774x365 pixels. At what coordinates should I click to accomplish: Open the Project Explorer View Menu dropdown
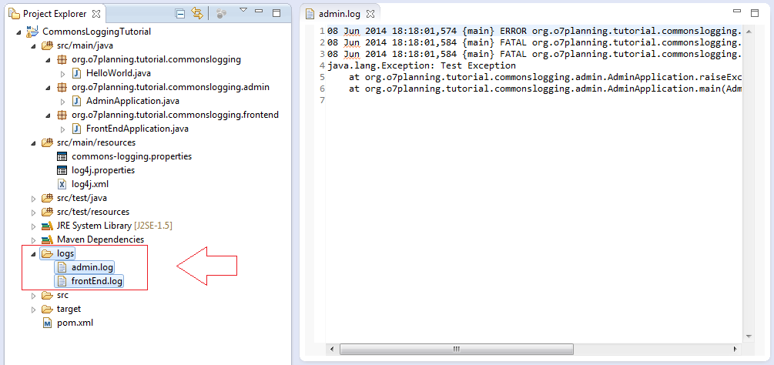pyautogui.click(x=243, y=10)
